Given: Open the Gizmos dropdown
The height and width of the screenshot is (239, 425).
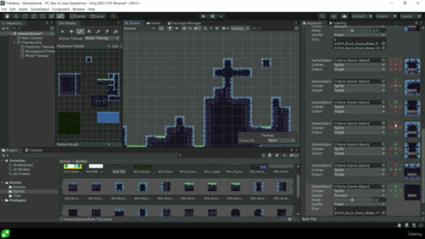Looking at the screenshot, I should [240, 29].
